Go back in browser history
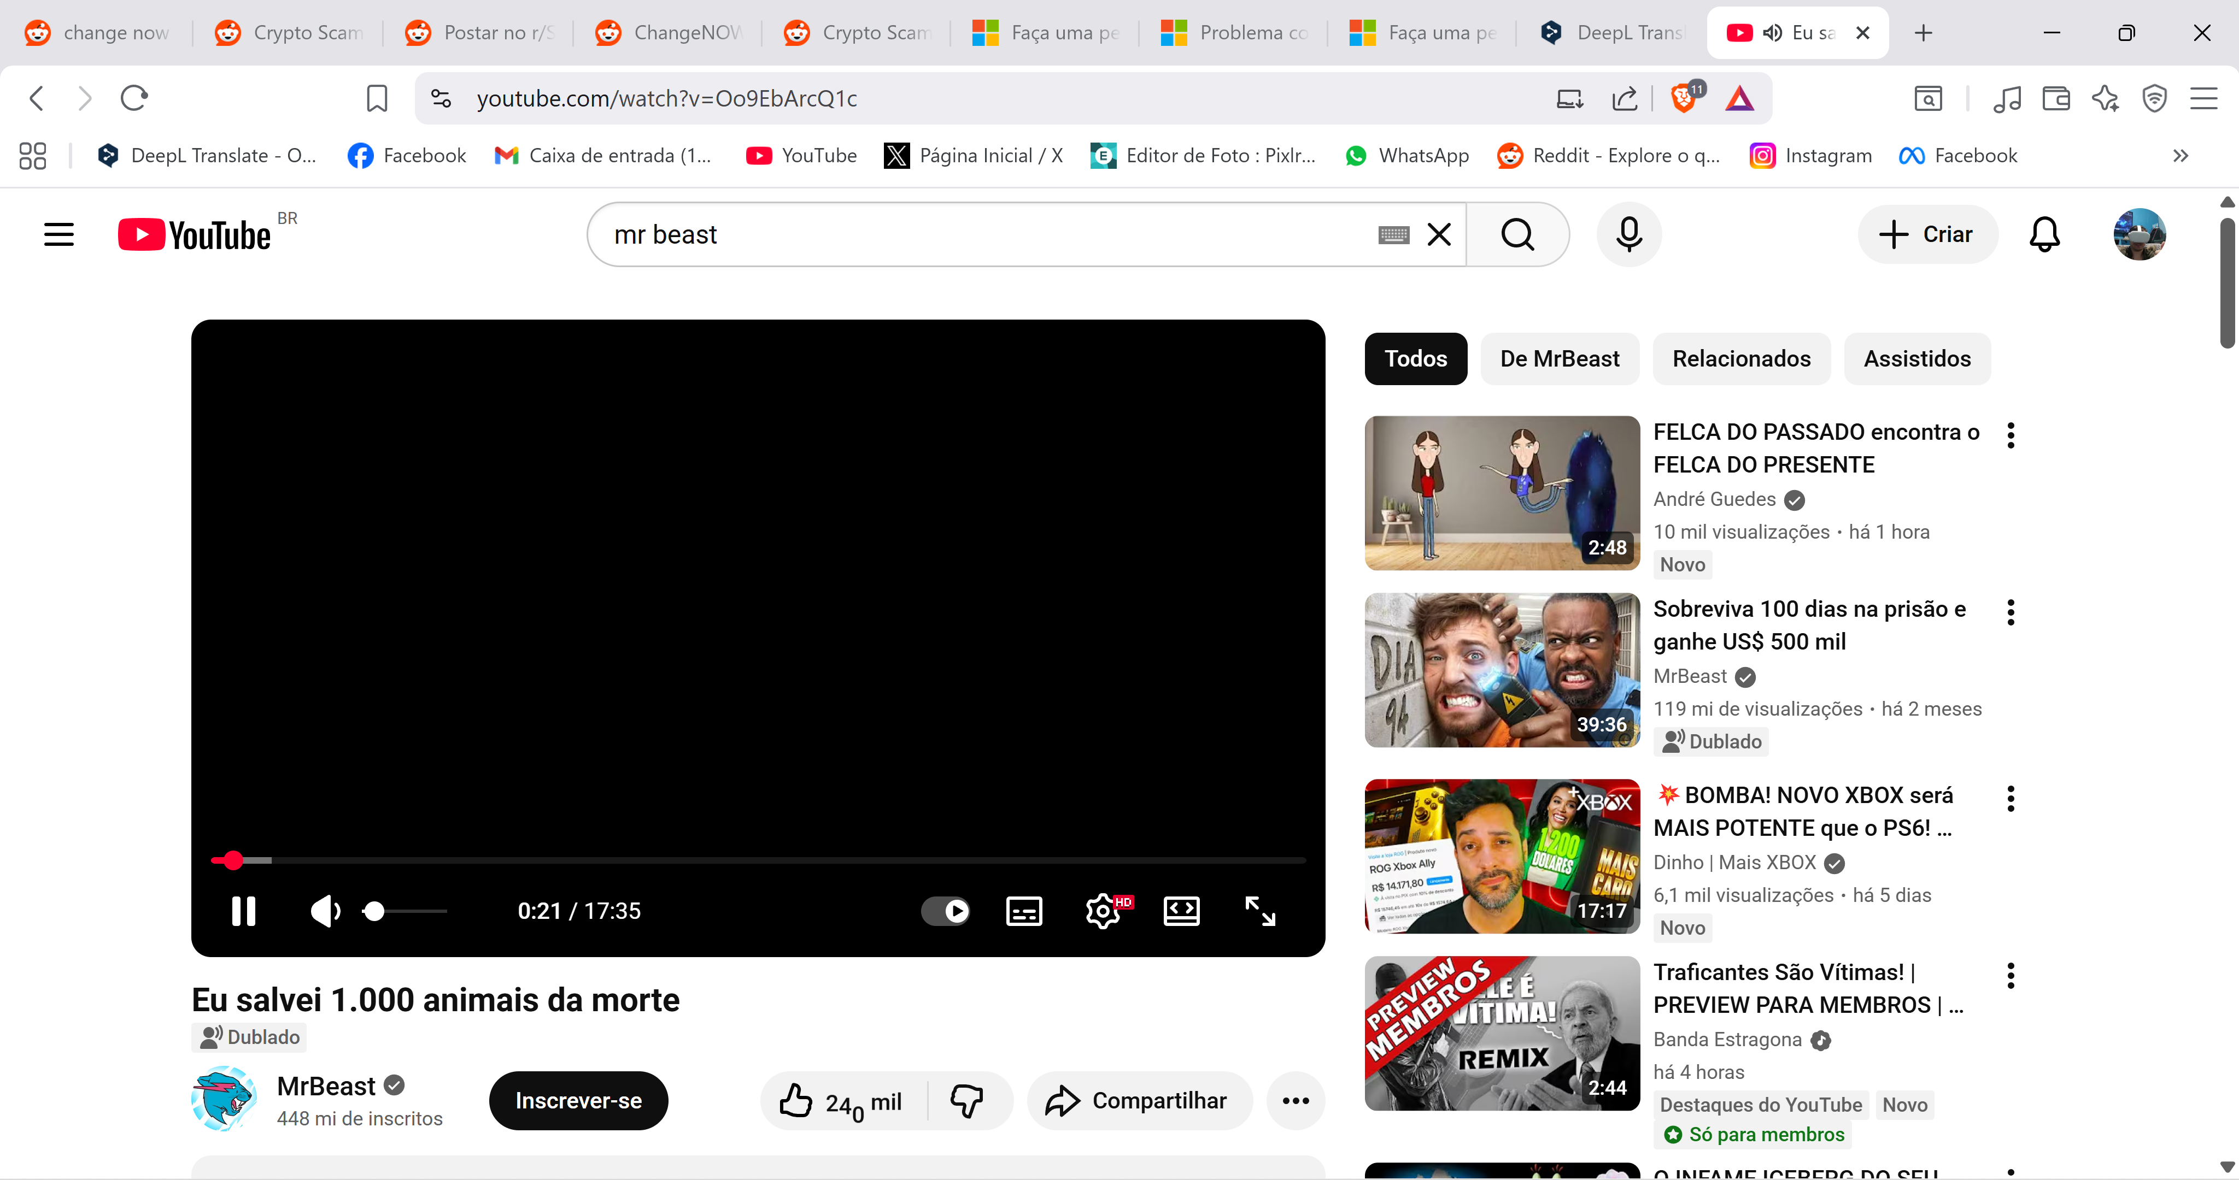This screenshot has height=1180, width=2239. pyautogui.click(x=37, y=98)
